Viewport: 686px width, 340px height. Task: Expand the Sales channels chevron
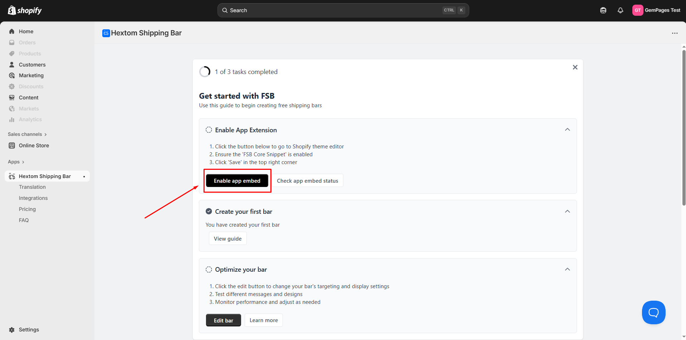45,134
